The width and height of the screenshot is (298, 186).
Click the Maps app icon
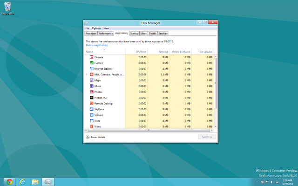click(x=91, y=80)
